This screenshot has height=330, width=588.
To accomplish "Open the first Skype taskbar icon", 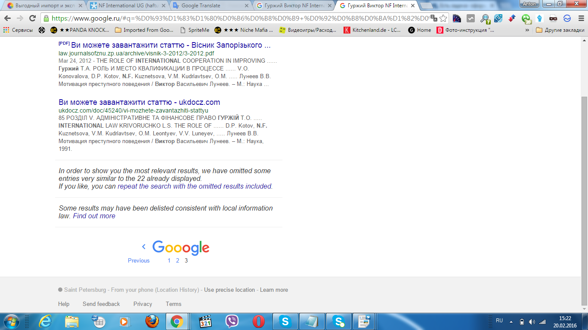I will 285,321.
